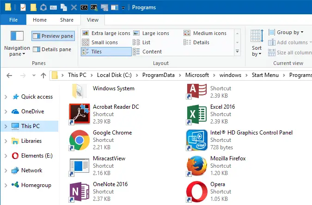Open the File menu
The width and height of the screenshot is (312, 205).
point(13,20)
